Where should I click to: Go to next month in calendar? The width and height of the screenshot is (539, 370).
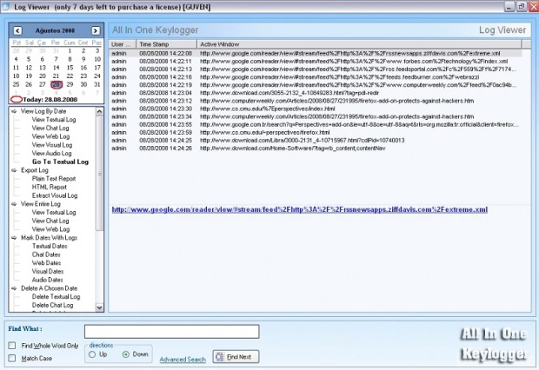96,30
